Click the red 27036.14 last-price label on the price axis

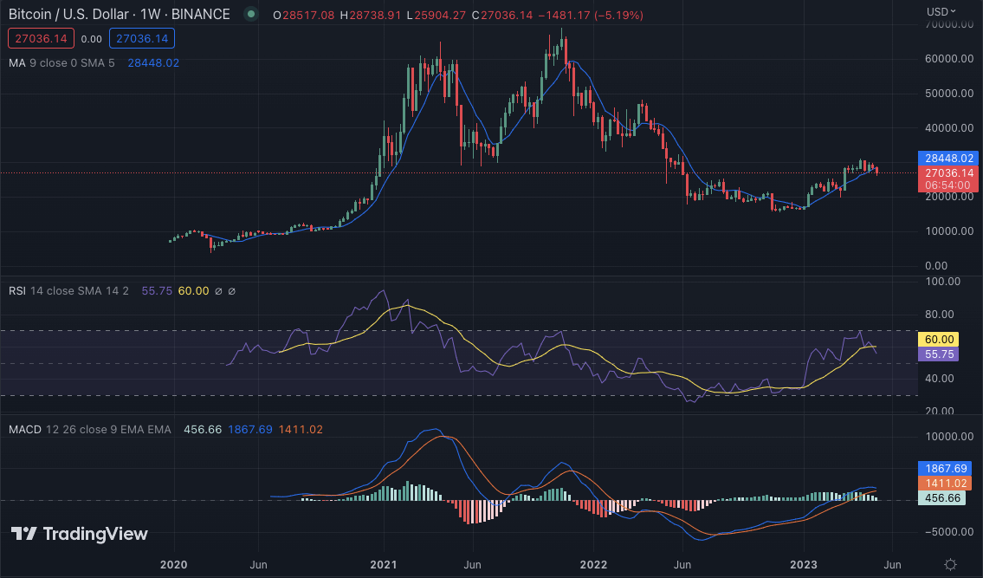948,172
